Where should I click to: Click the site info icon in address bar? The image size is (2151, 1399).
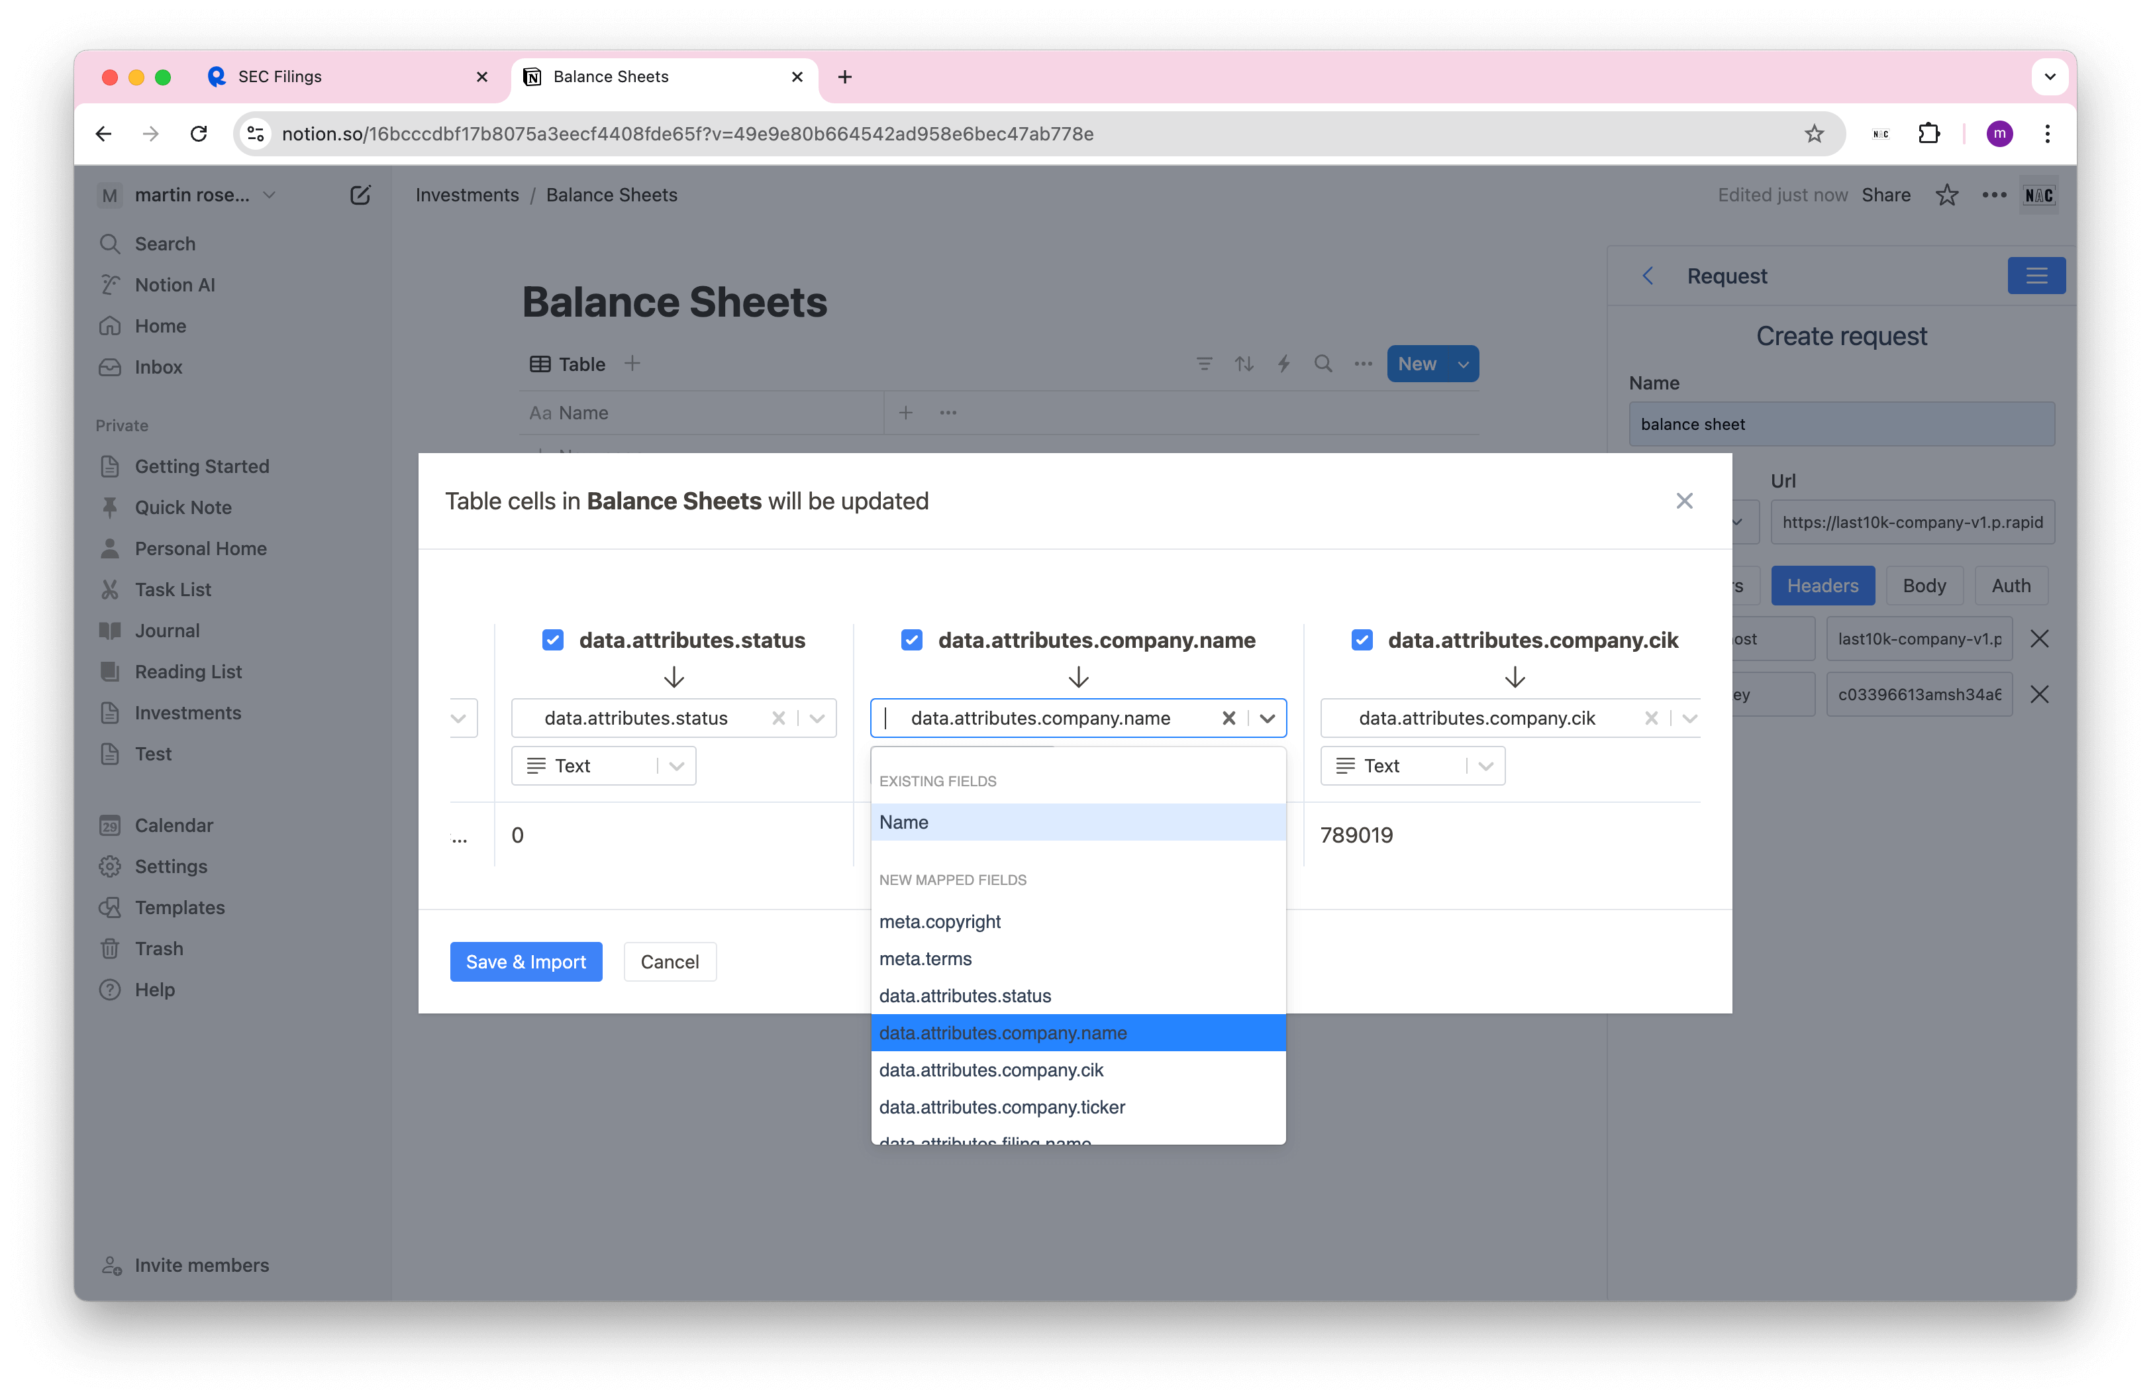click(x=256, y=134)
